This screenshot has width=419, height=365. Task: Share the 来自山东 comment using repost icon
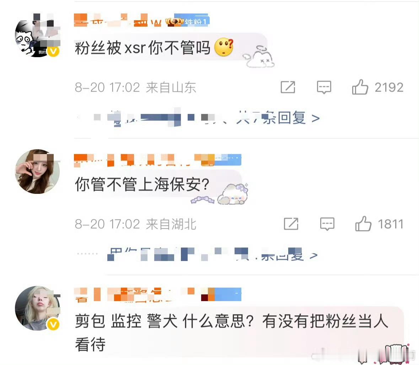[288, 87]
